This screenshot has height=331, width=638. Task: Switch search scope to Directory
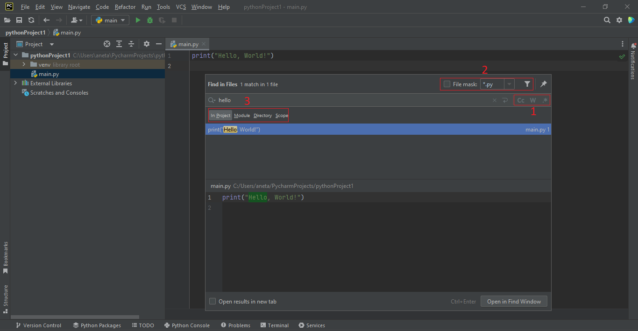(x=262, y=115)
